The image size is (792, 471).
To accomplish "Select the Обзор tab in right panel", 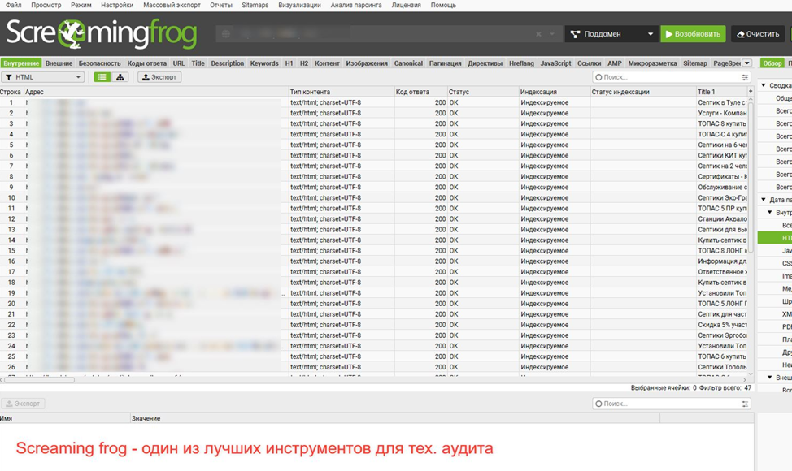I will (772, 63).
